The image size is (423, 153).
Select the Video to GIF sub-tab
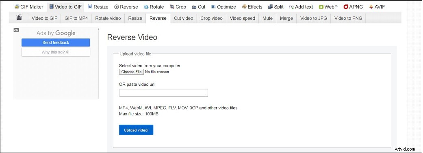tap(44, 18)
